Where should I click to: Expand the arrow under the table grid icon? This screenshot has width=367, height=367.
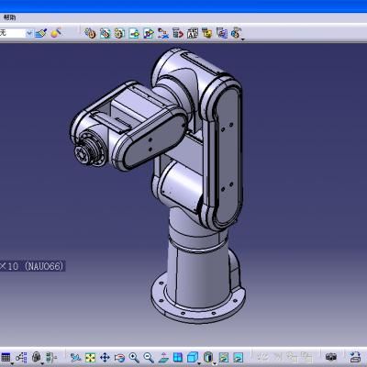[x=13, y=363]
